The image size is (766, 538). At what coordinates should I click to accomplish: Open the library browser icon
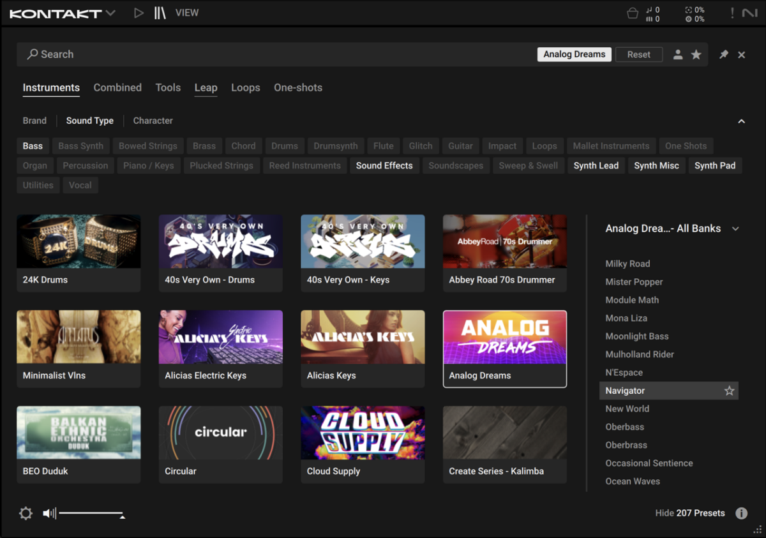(160, 13)
